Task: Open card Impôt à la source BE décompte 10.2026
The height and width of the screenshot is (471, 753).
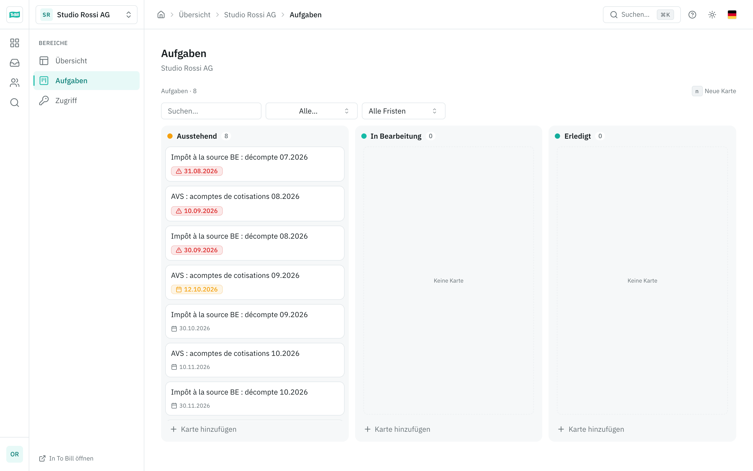Action: (x=255, y=399)
